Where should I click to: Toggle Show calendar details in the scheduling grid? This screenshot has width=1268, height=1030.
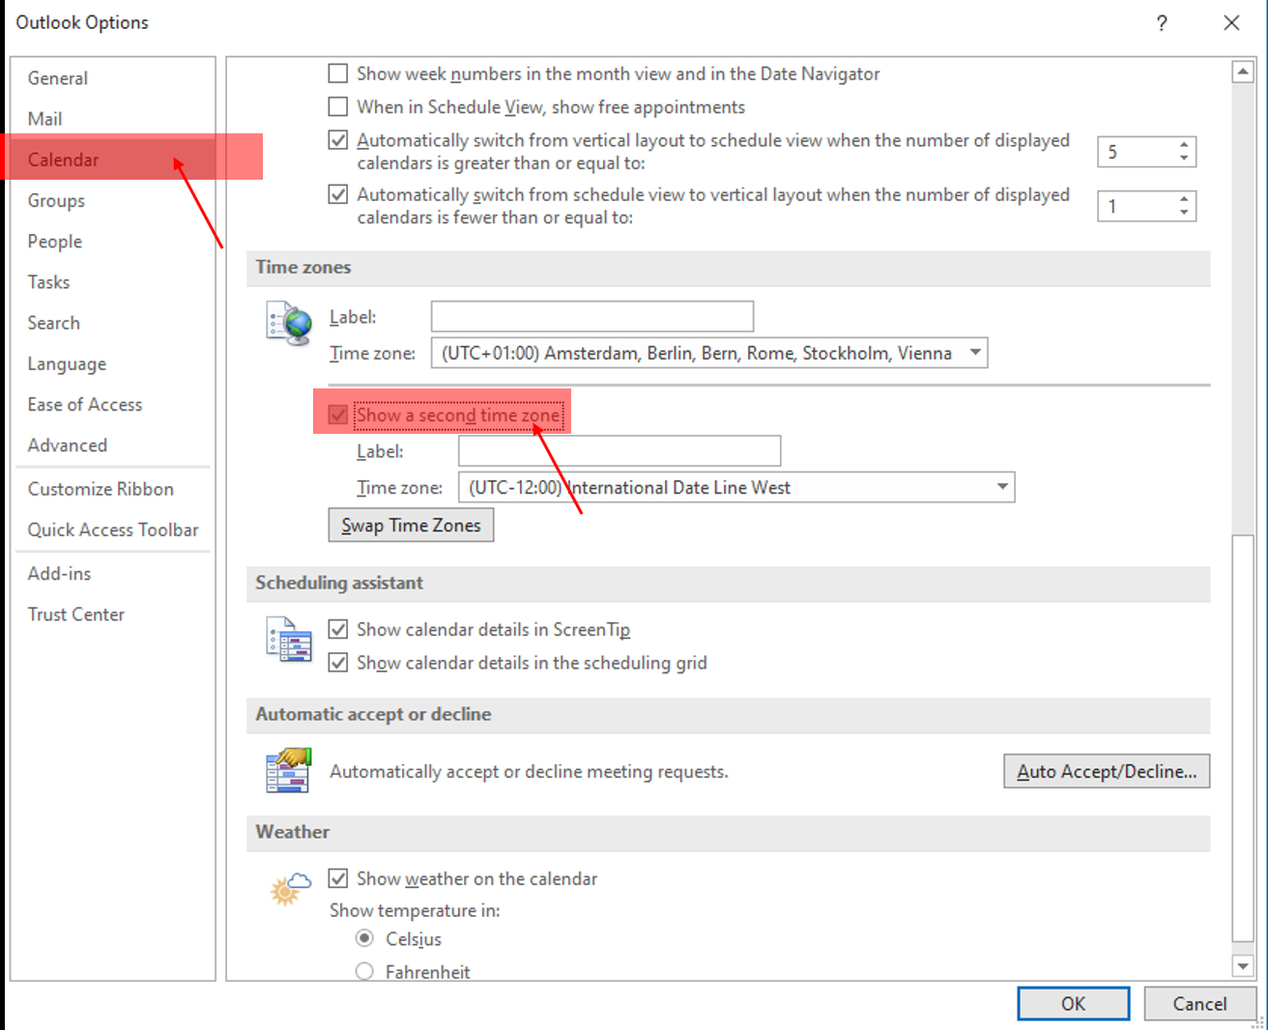coord(338,663)
